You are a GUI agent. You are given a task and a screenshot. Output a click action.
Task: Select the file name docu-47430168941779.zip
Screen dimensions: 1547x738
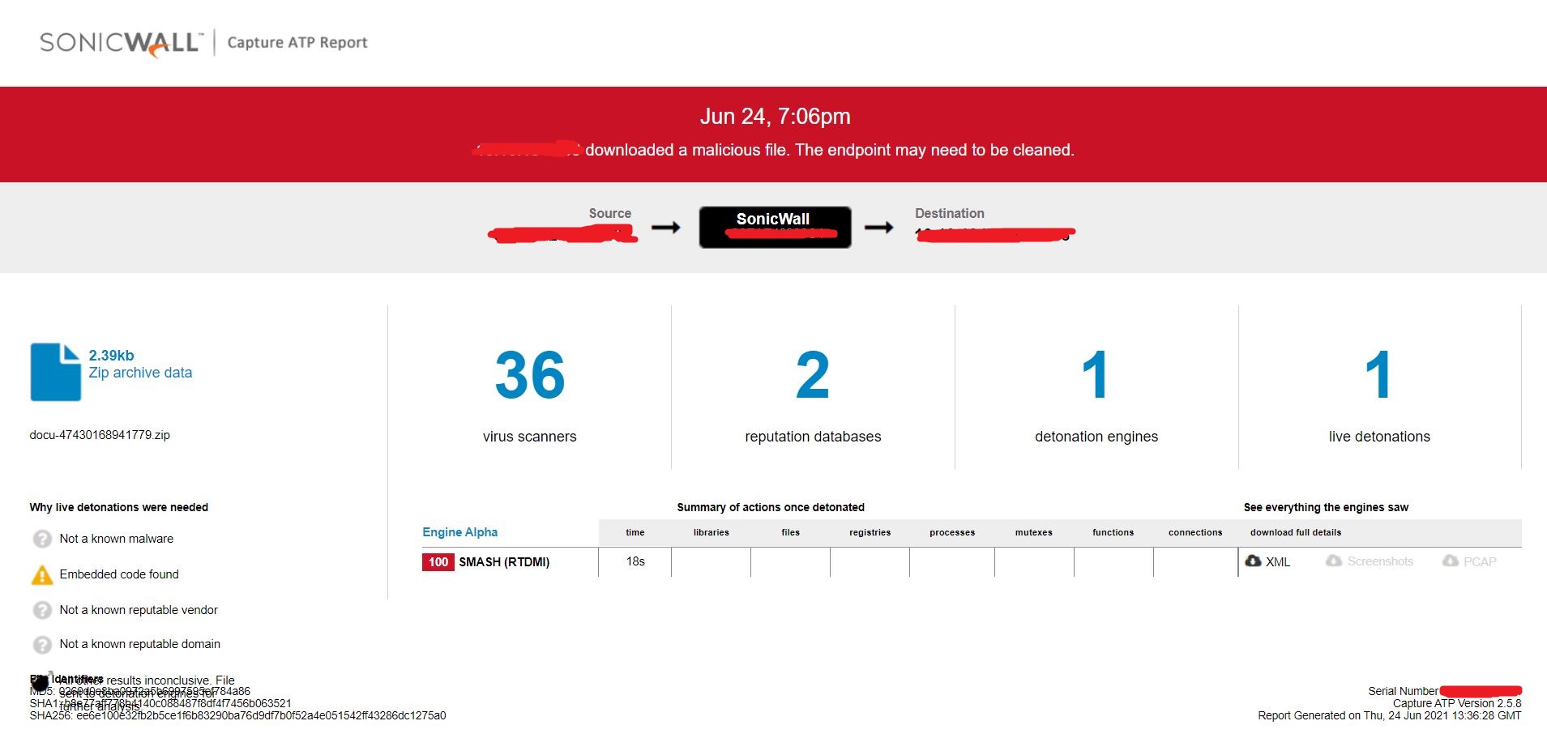coord(100,435)
